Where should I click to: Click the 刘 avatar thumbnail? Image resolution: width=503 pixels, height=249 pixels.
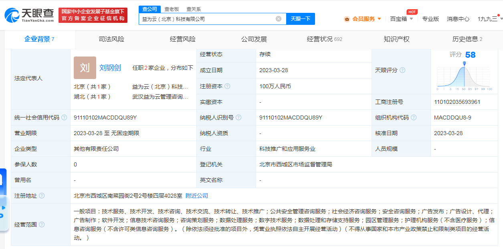click(85, 68)
